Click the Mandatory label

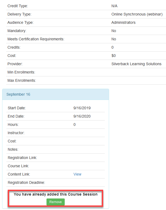pyautogui.click(x=17, y=31)
